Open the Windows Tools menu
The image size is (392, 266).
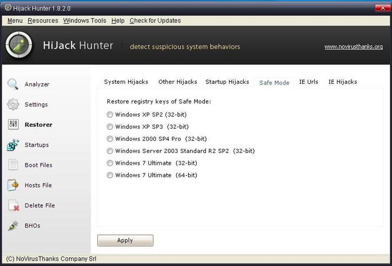(85, 20)
